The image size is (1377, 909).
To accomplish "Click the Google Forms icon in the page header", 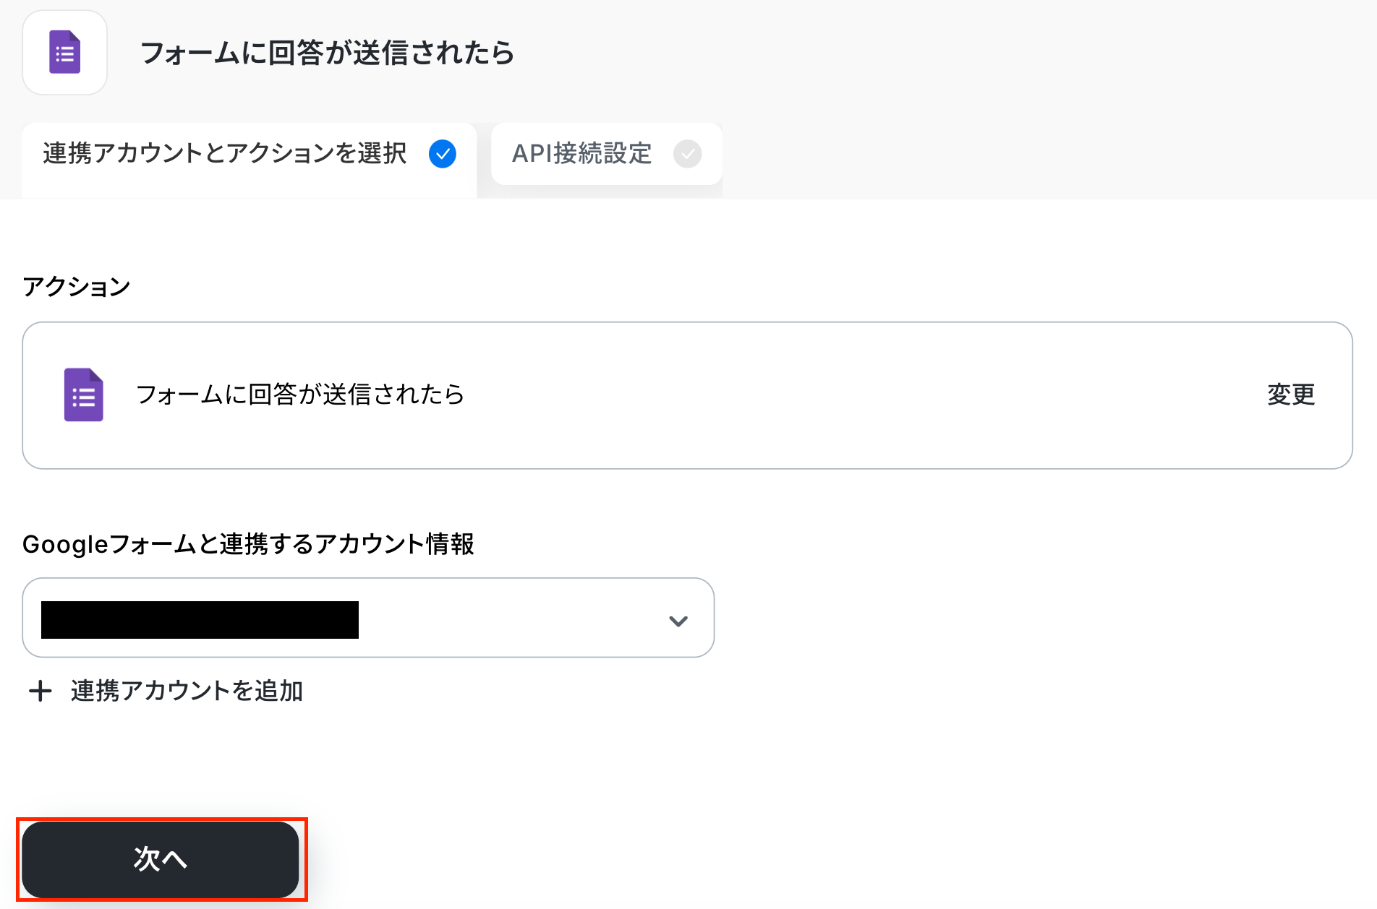I will (65, 53).
